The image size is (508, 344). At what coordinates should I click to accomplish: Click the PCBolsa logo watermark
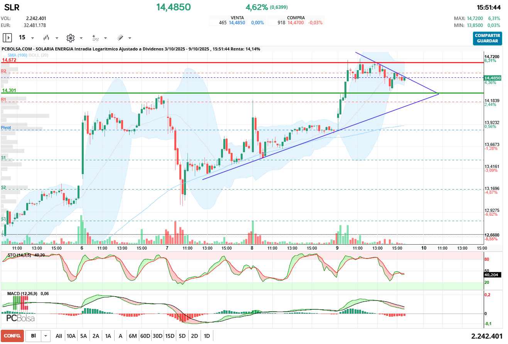[20, 318]
